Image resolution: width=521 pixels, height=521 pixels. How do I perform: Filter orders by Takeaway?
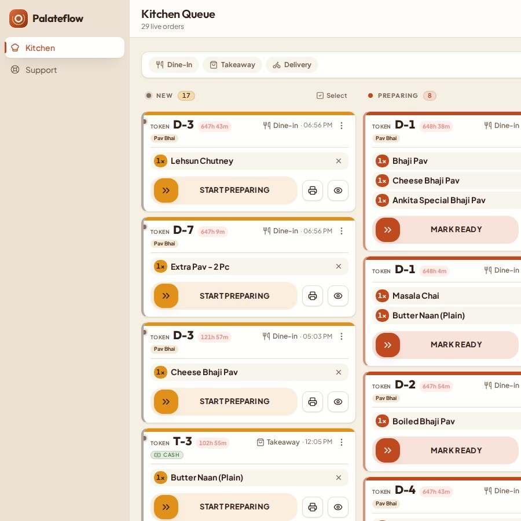(232, 65)
